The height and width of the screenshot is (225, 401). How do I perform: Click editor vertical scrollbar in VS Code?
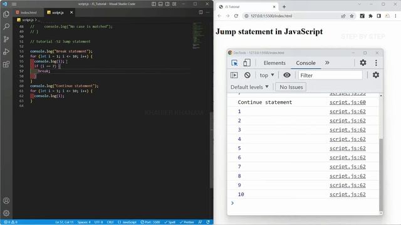[212, 151]
